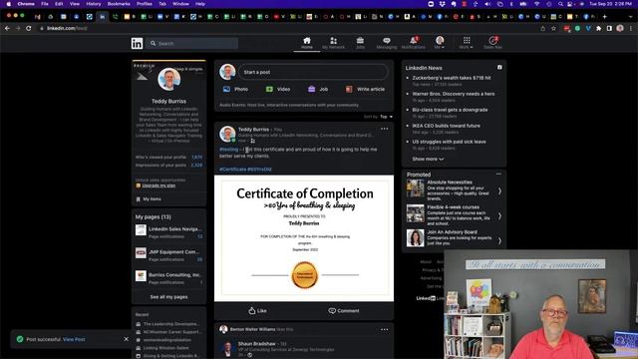The image size is (638, 359).
Task: Open My Network from the navigation bar
Action: pos(333,43)
